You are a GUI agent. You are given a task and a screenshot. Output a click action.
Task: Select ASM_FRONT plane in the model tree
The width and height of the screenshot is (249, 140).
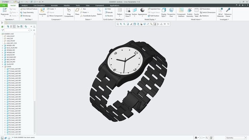point(11,41)
